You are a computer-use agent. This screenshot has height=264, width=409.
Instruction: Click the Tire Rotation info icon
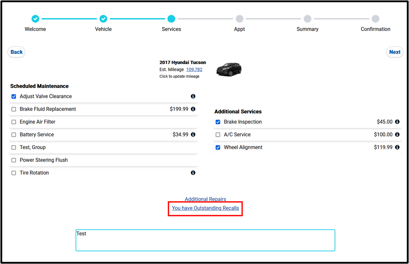(193, 173)
